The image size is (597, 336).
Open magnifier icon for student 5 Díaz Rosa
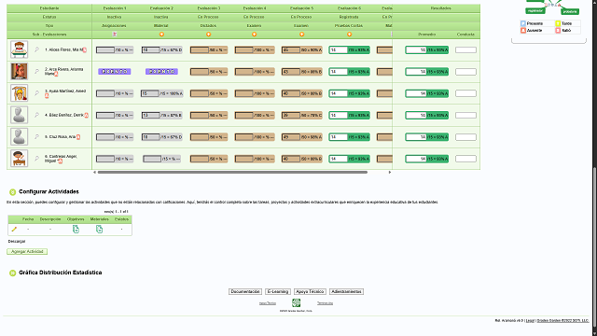click(x=36, y=136)
